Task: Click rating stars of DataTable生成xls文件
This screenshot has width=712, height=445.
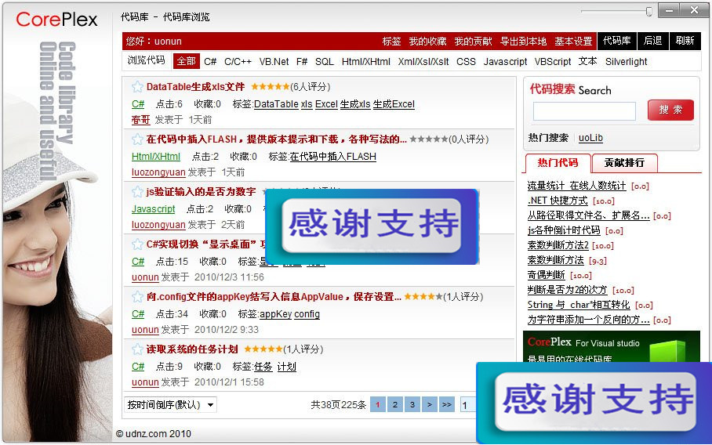Action: [x=271, y=86]
